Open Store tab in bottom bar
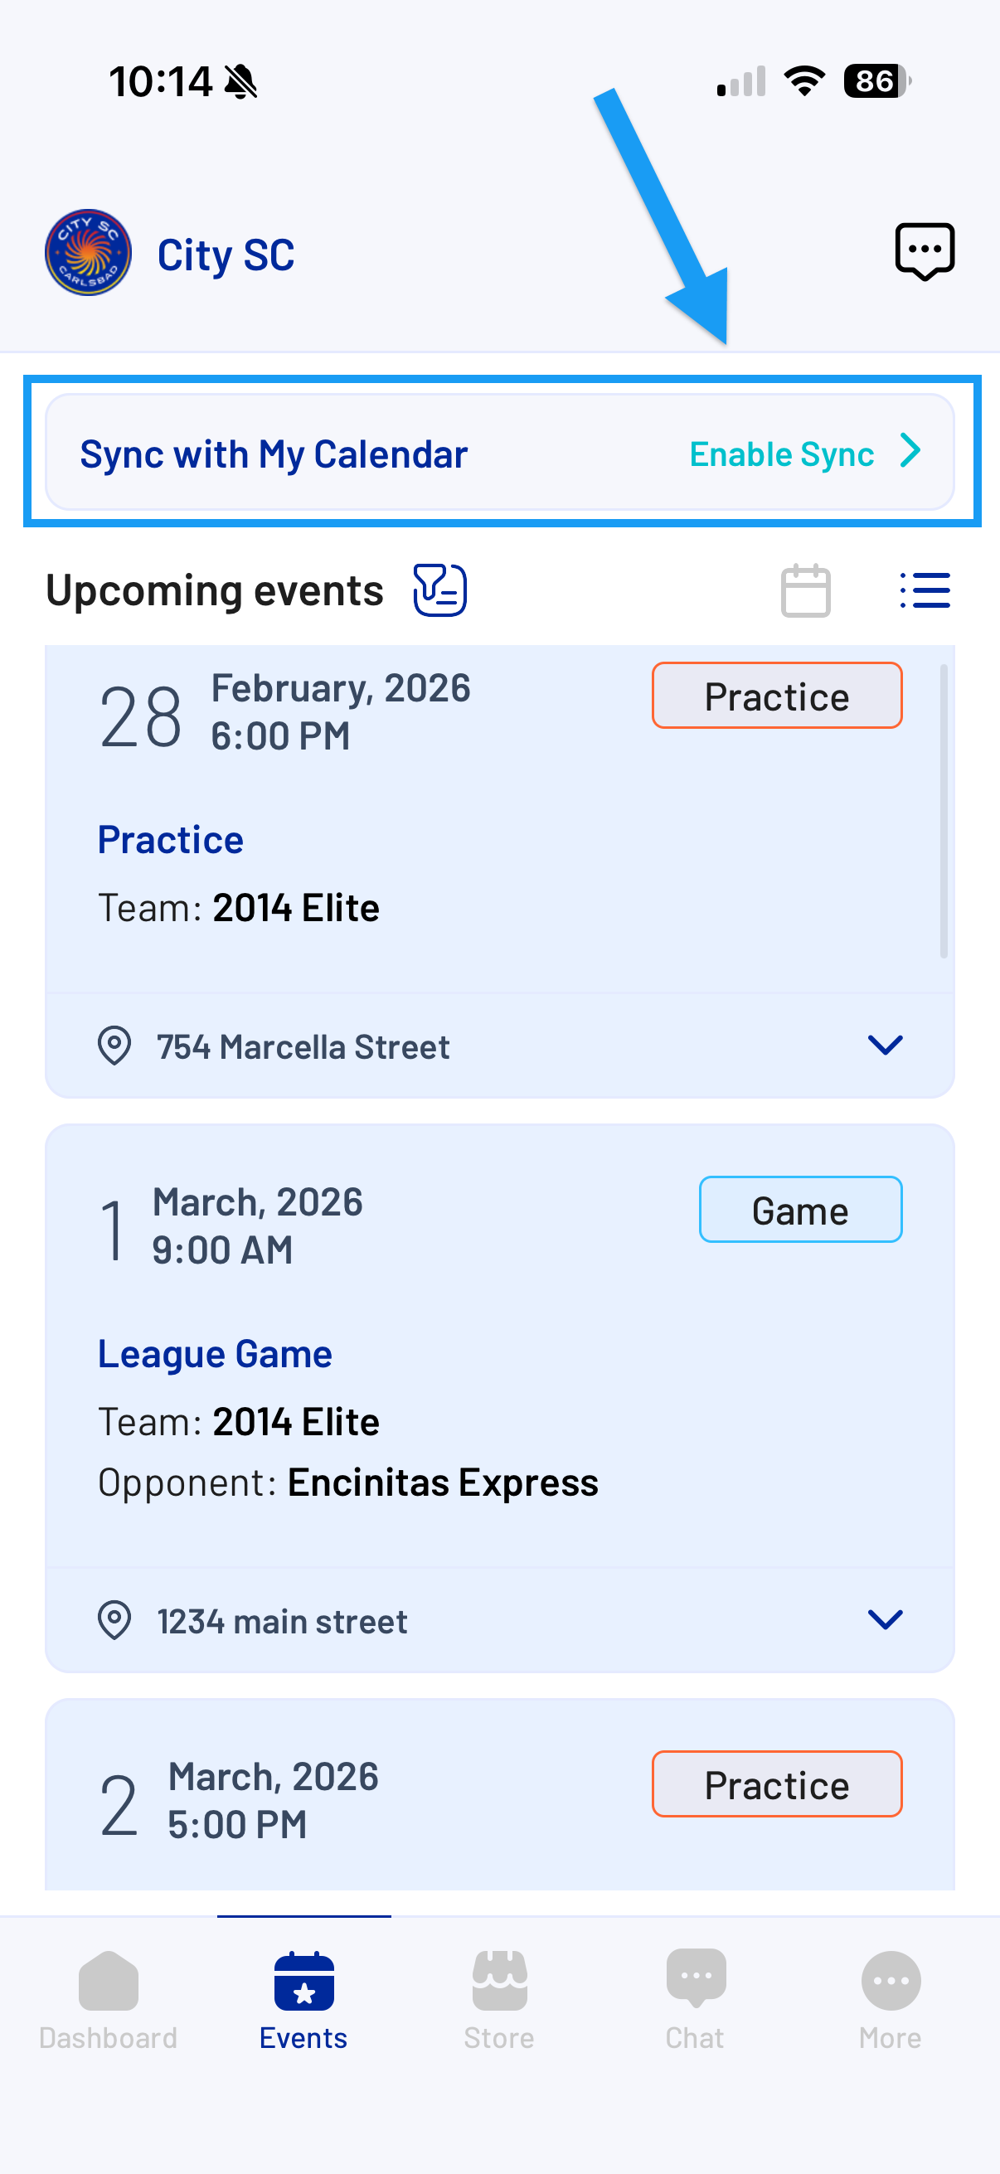1000x2174 pixels. click(x=498, y=2001)
